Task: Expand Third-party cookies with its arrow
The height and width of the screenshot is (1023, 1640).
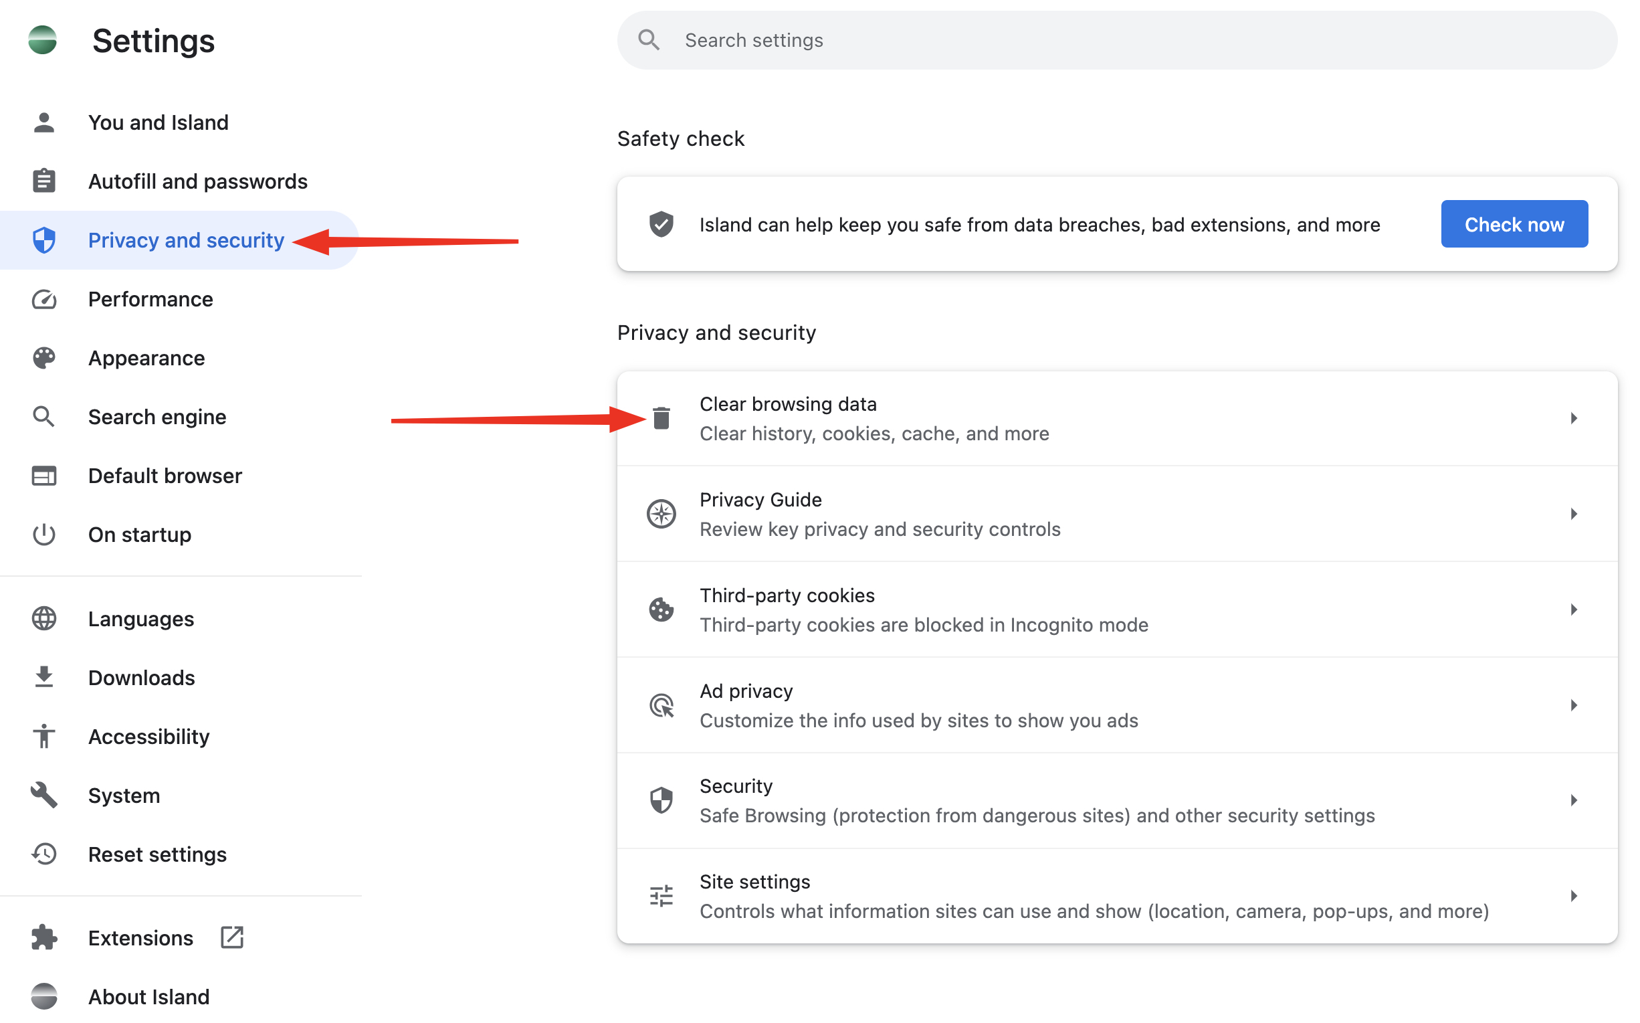Action: 1574,610
